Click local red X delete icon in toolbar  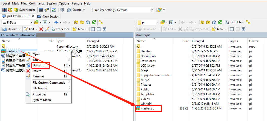click(41, 29)
